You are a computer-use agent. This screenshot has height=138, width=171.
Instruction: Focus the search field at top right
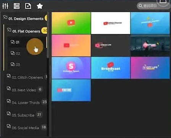pos(153,6)
